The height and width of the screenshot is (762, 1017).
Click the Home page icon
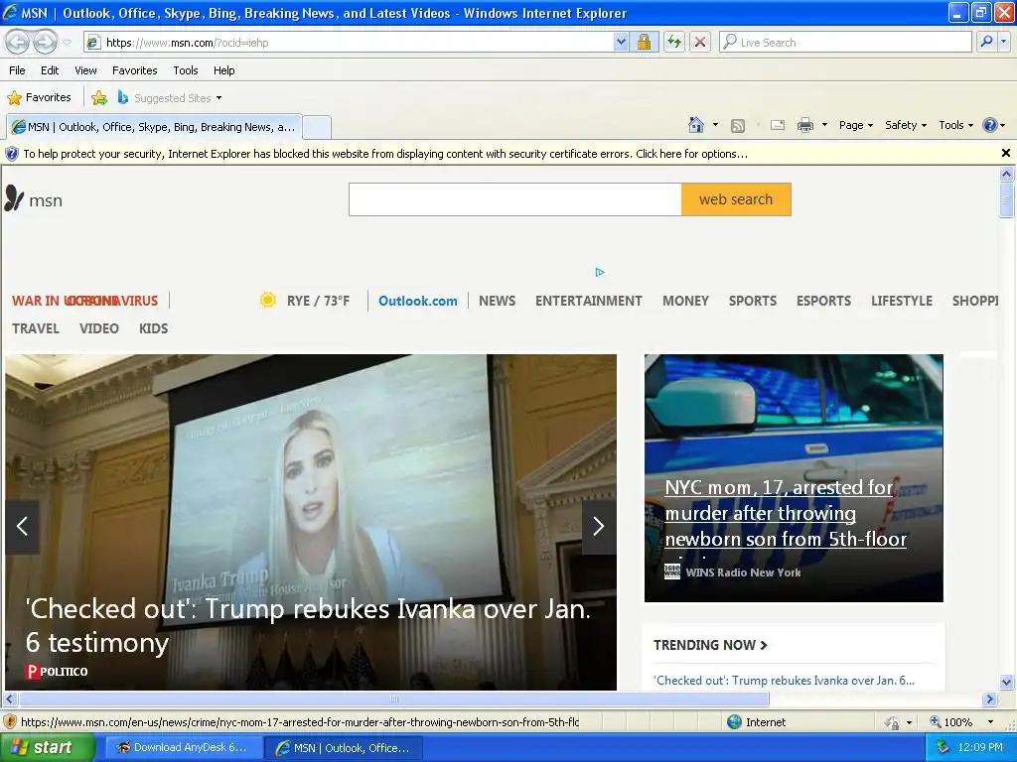point(696,125)
